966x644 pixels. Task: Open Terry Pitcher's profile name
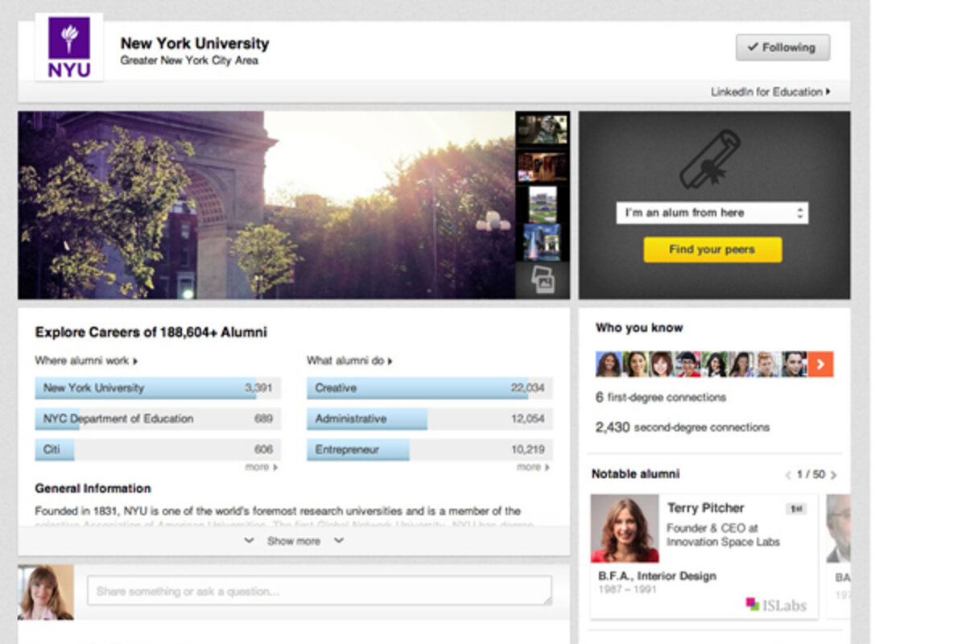pyautogui.click(x=705, y=508)
